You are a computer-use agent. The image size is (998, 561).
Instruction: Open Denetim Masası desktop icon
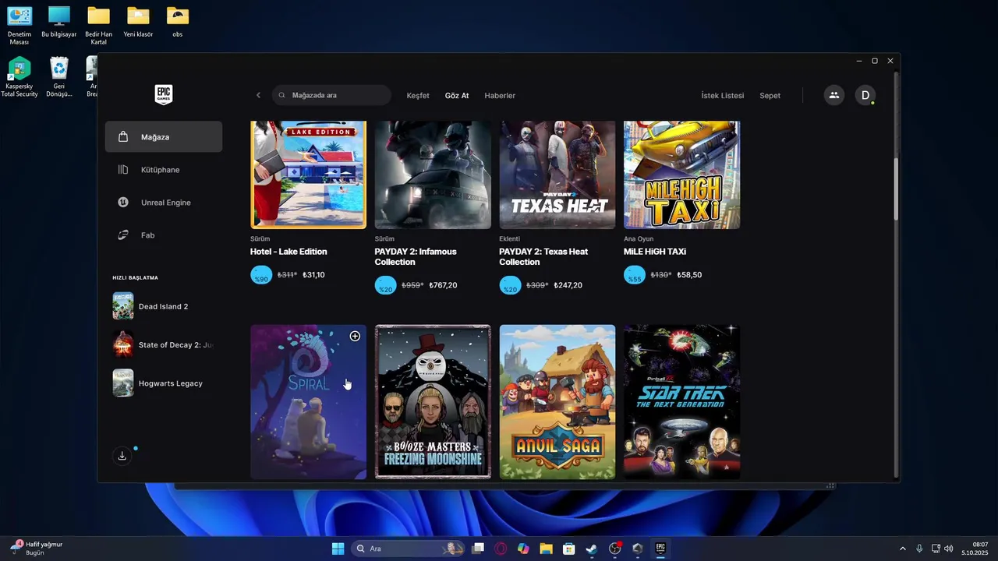[19, 25]
